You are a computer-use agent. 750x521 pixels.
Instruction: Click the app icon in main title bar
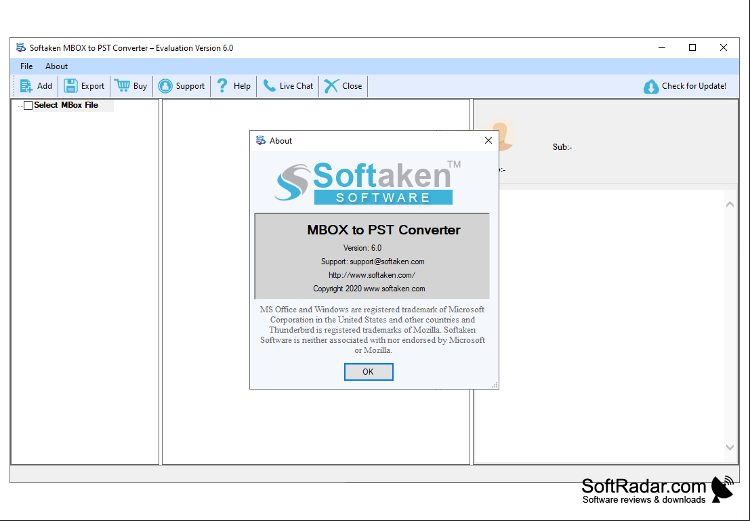(x=21, y=48)
